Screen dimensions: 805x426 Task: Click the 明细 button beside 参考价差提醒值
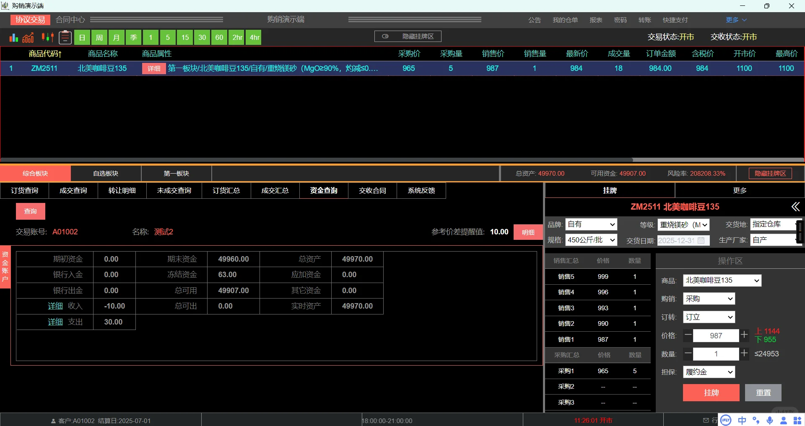point(528,232)
